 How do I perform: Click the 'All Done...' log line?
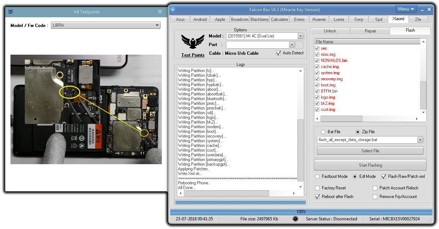click(187, 188)
